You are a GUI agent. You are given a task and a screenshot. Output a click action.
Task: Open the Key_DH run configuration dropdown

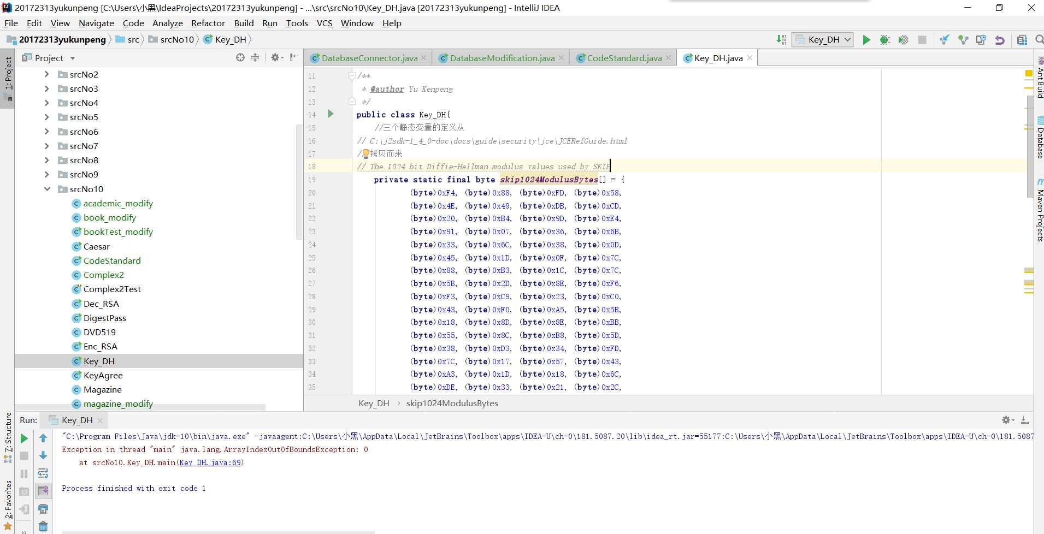823,39
